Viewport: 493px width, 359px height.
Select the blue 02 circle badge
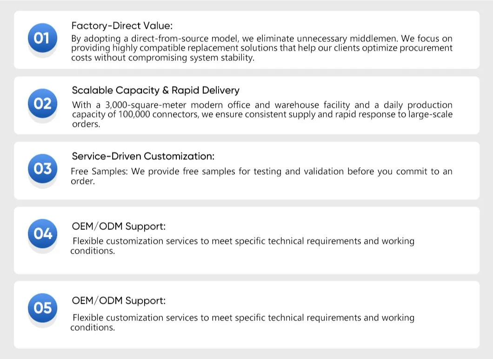[x=42, y=103]
